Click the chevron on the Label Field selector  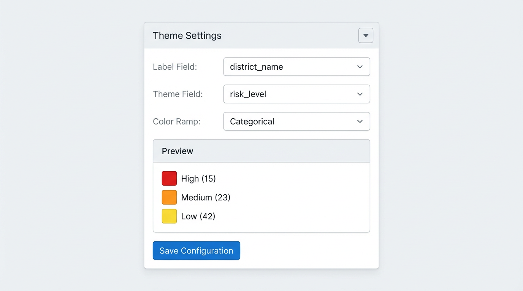360,67
